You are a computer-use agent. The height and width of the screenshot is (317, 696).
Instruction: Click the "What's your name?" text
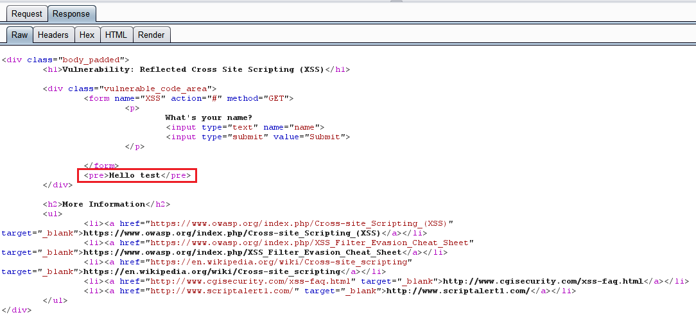pyautogui.click(x=209, y=117)
